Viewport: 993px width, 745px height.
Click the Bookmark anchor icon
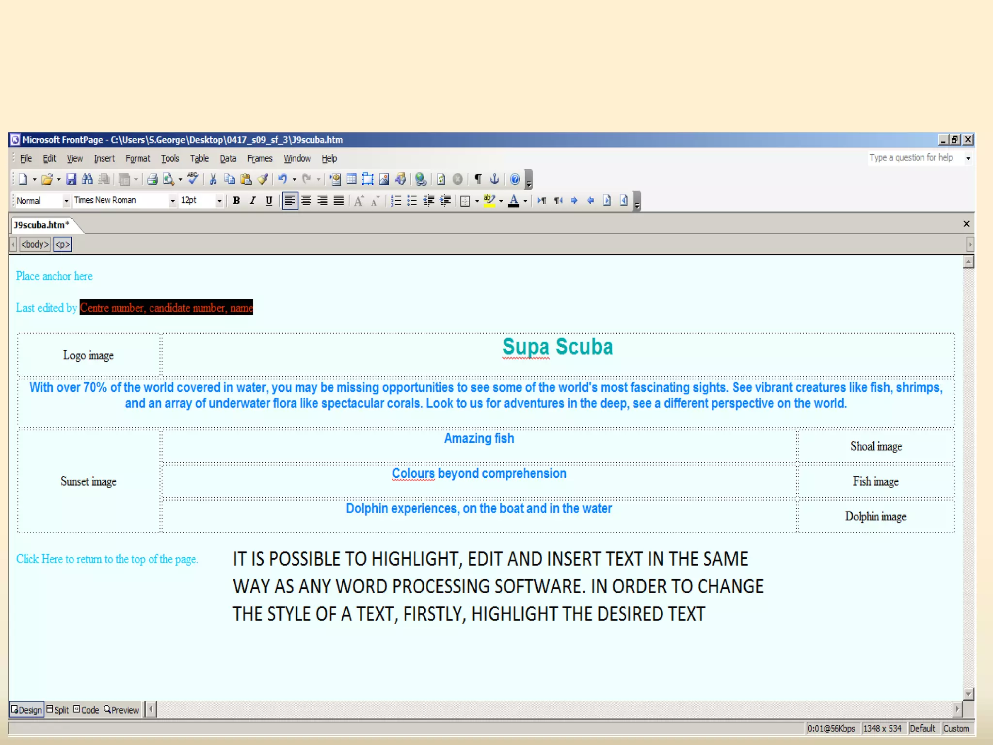coord(494,179)
